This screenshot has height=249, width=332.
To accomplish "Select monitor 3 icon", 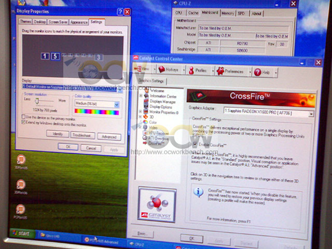I will click(99, 57).
